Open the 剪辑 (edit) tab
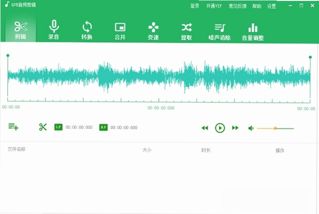The image size is (319, 214). point(21,30)
